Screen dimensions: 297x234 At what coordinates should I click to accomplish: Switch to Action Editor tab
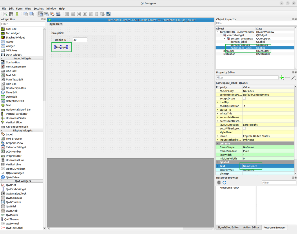(x=251, y=227)
